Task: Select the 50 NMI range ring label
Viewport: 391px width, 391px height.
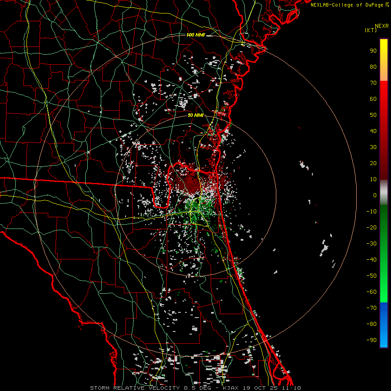Action: [x=195, y=115]
